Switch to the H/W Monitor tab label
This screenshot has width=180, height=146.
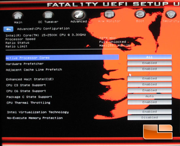click(109, 21)
